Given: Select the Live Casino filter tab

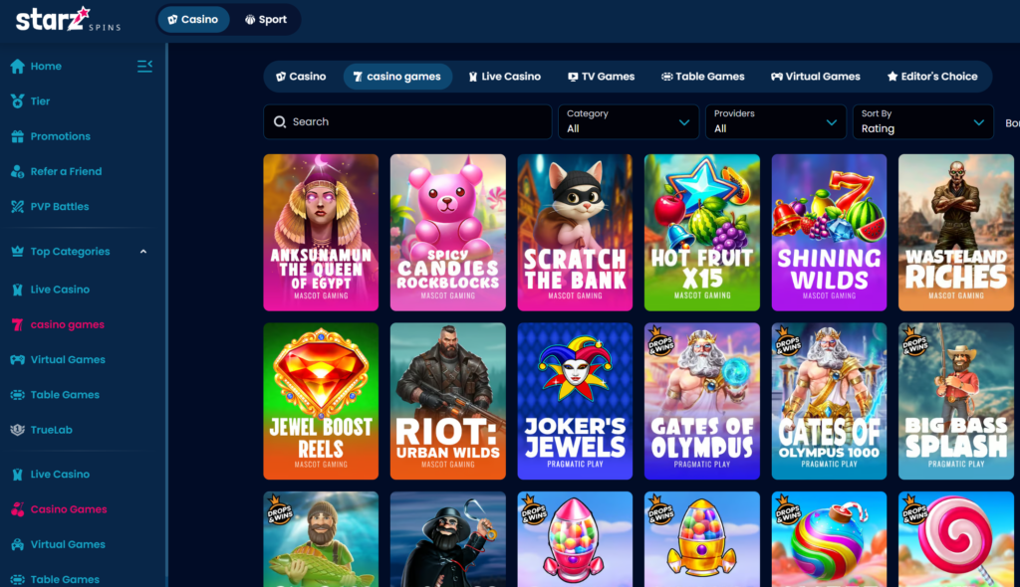Looking at the screenshot, I should pos(505,77).
